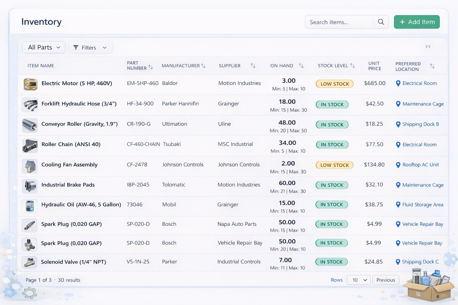Open Fluid Storage Area location link
The image size is (458, 305).
(423, 205)
